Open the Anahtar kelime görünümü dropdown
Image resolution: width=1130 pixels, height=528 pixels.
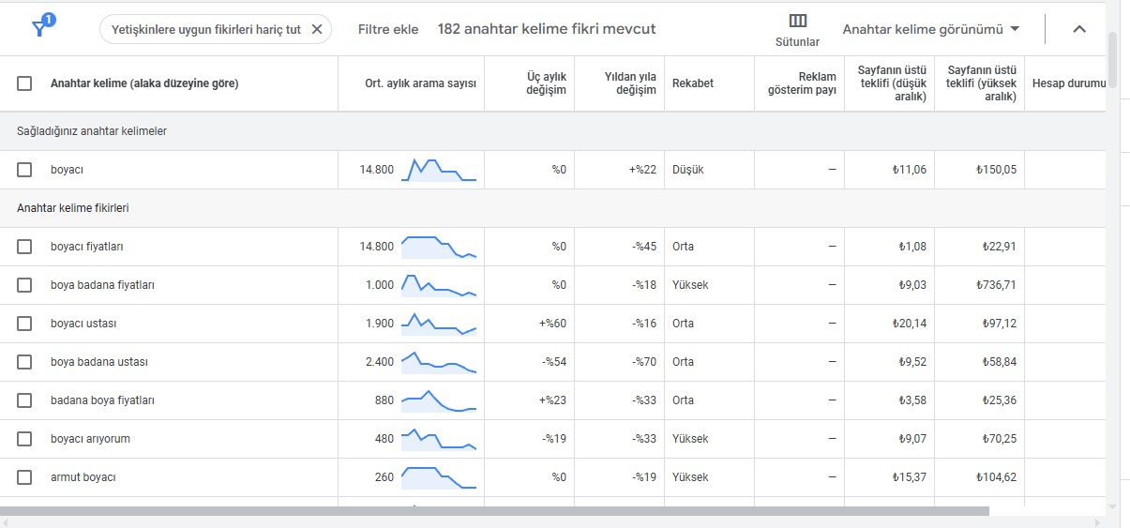(930, 29)
